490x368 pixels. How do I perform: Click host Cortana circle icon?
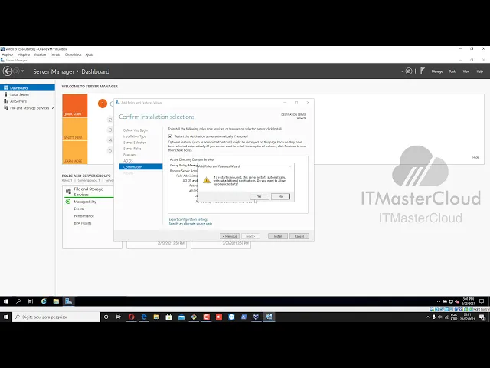pyautogui.click(x=106, y=317)
